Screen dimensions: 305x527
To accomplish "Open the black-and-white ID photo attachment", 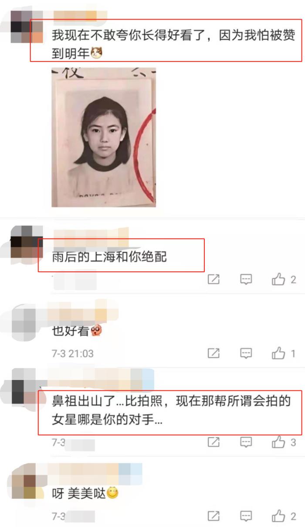I will (x=104, y=137).
